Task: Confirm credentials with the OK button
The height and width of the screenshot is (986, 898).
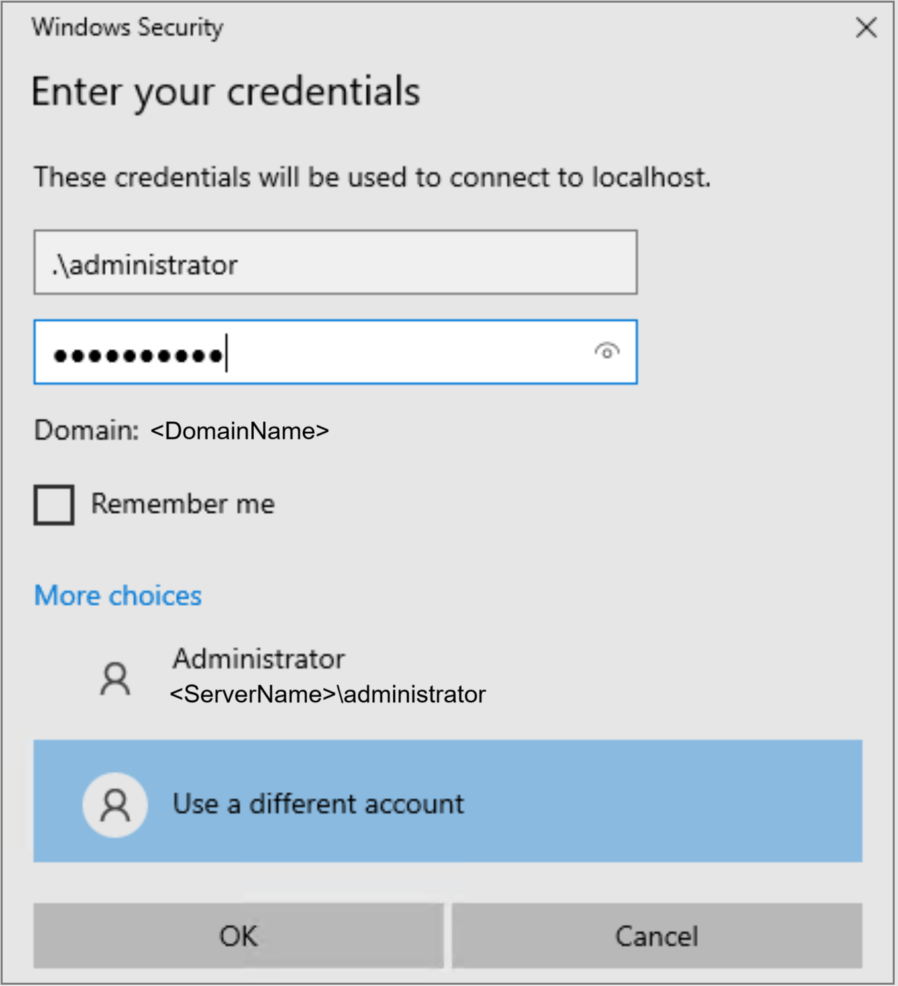Action: pyautogui.click(x=238, y=936)
